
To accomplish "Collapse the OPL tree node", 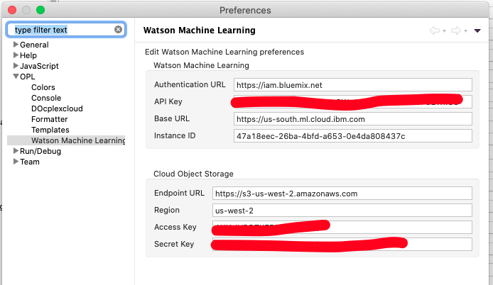I will pos(16,77).
